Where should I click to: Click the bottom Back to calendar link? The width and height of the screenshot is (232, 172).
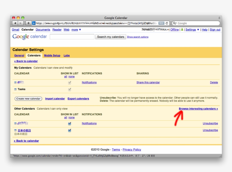(26, 141)
